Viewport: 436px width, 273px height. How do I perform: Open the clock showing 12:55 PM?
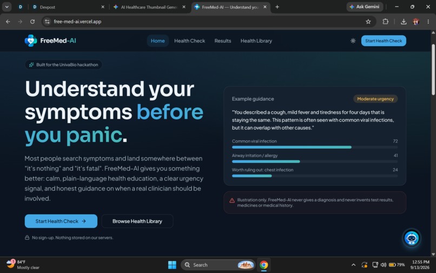click(x=420, y=265)
